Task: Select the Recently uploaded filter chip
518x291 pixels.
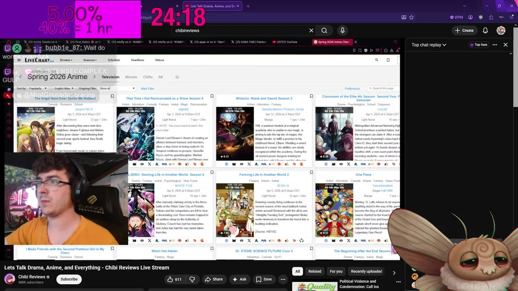Action: click(x=366, y=271)
